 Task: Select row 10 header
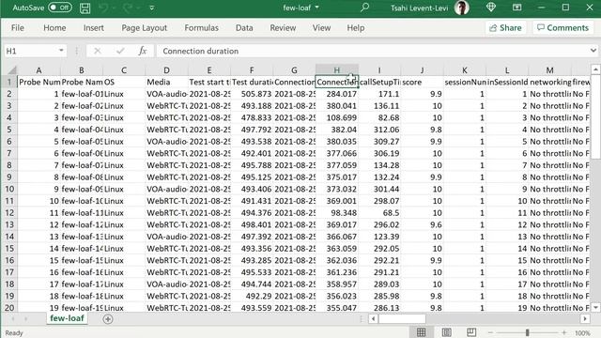click(x=9, y=189)
